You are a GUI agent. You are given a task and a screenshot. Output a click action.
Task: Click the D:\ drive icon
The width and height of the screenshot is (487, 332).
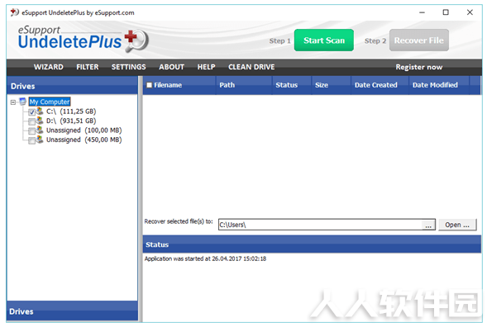tap(40, 121)
